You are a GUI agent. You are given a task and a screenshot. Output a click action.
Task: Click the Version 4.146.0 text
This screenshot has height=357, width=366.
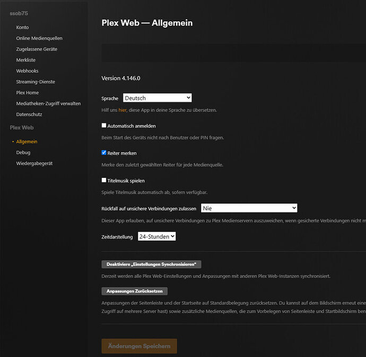121,78
